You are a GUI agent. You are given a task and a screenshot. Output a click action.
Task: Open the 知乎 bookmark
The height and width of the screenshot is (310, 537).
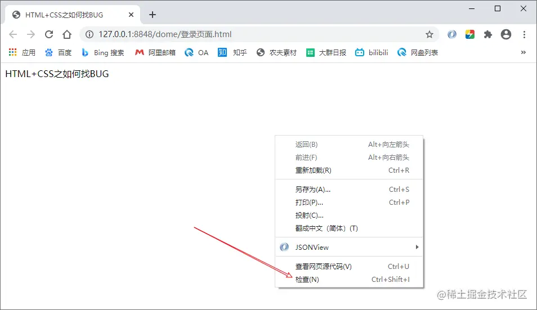click(x=232, y=52)
